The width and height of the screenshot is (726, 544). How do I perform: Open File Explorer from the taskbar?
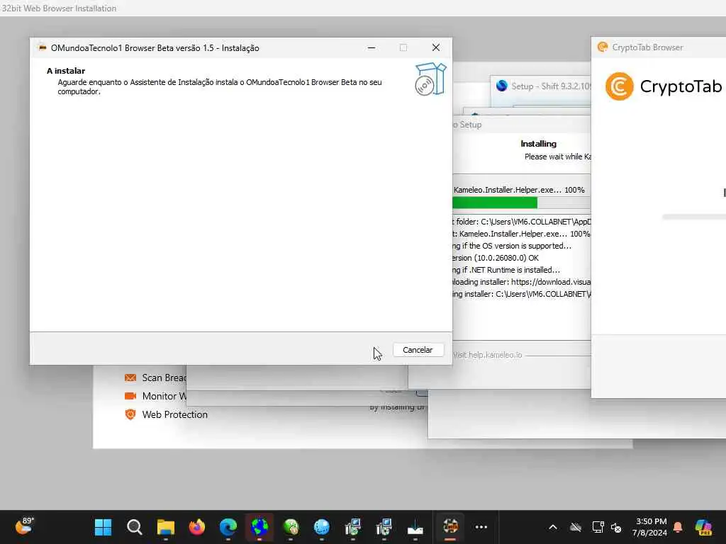(166, 527)
